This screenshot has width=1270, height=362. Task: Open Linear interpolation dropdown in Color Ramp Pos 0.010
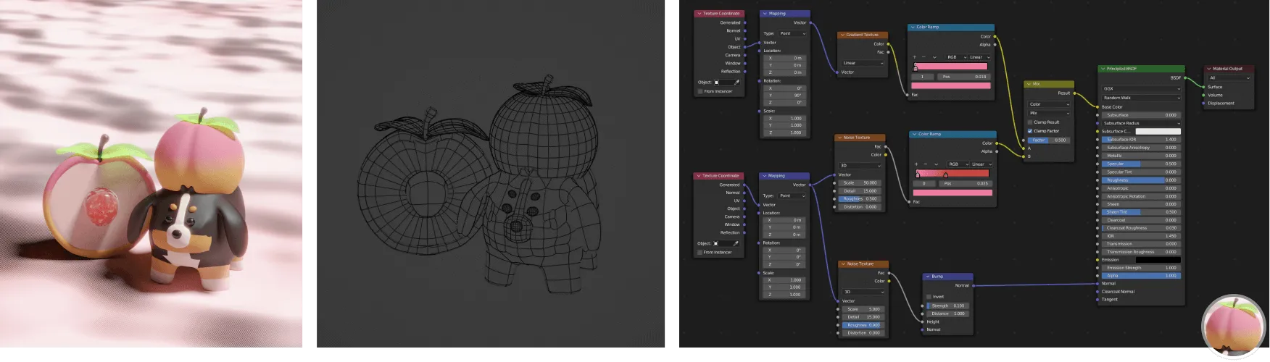[979, 57]
